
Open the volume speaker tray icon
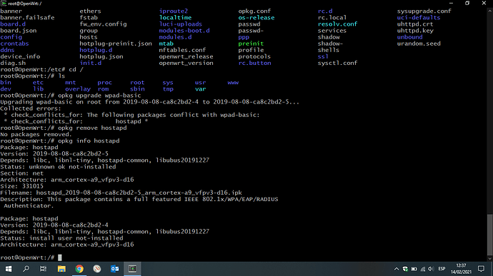pyautogui.click(x=431, y=269)
